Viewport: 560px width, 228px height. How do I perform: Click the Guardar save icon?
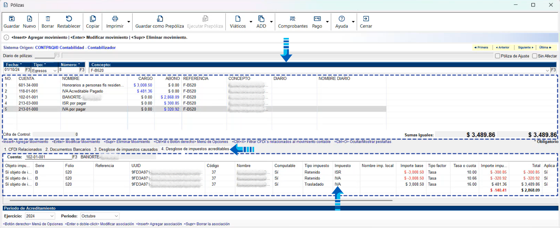pyautogui.click(x=11, y=19)
